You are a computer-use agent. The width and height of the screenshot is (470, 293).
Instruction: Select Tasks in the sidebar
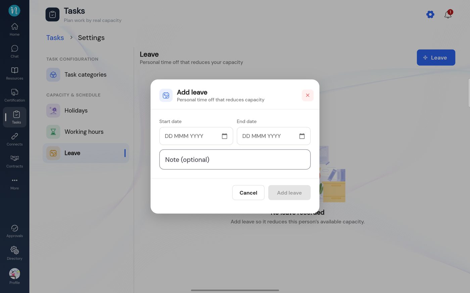pos(15,117)
